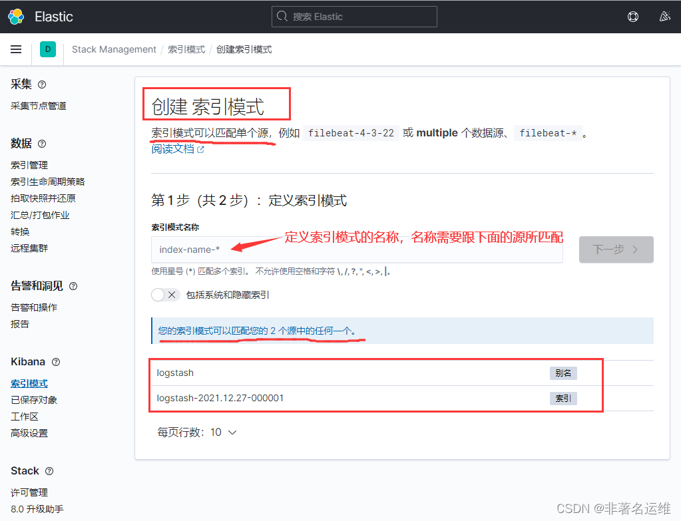Click help icon next to 告警和洞见
The height and width of the screenshot is (521, 681).
point(73,286)
